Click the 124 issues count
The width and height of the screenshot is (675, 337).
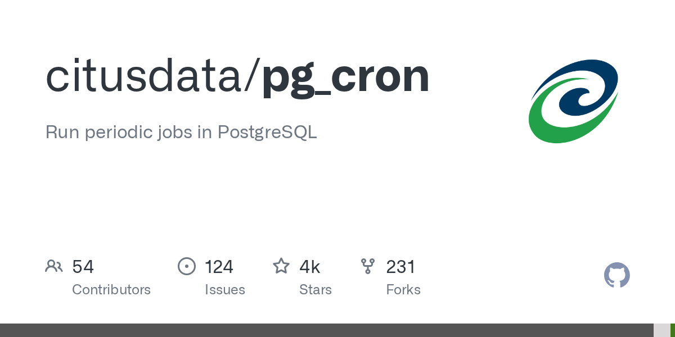click(219, 267)
